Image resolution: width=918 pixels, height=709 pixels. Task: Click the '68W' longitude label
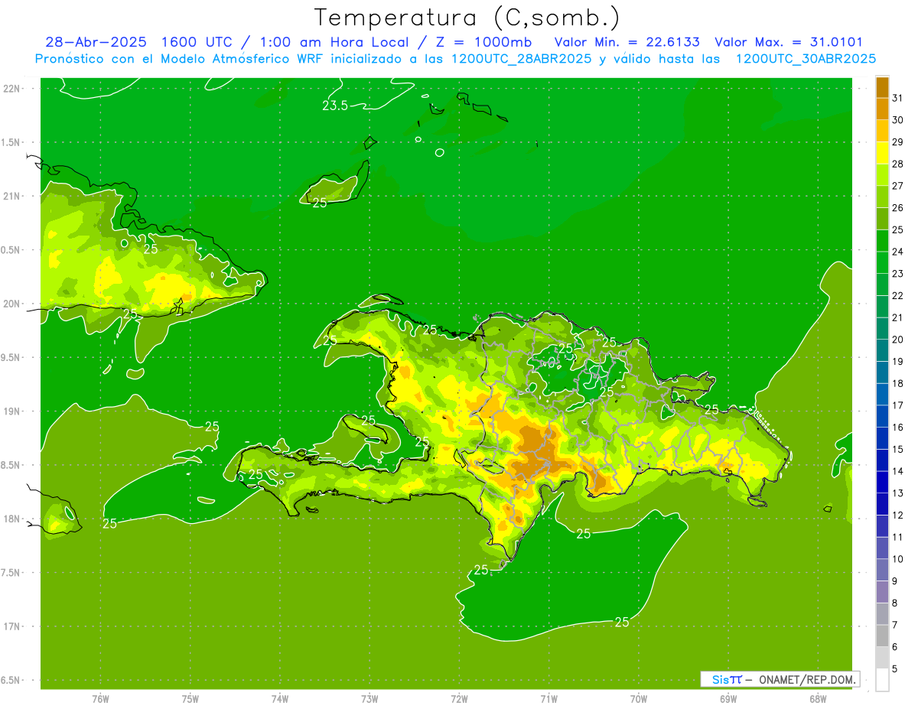(x=818, y=698)
